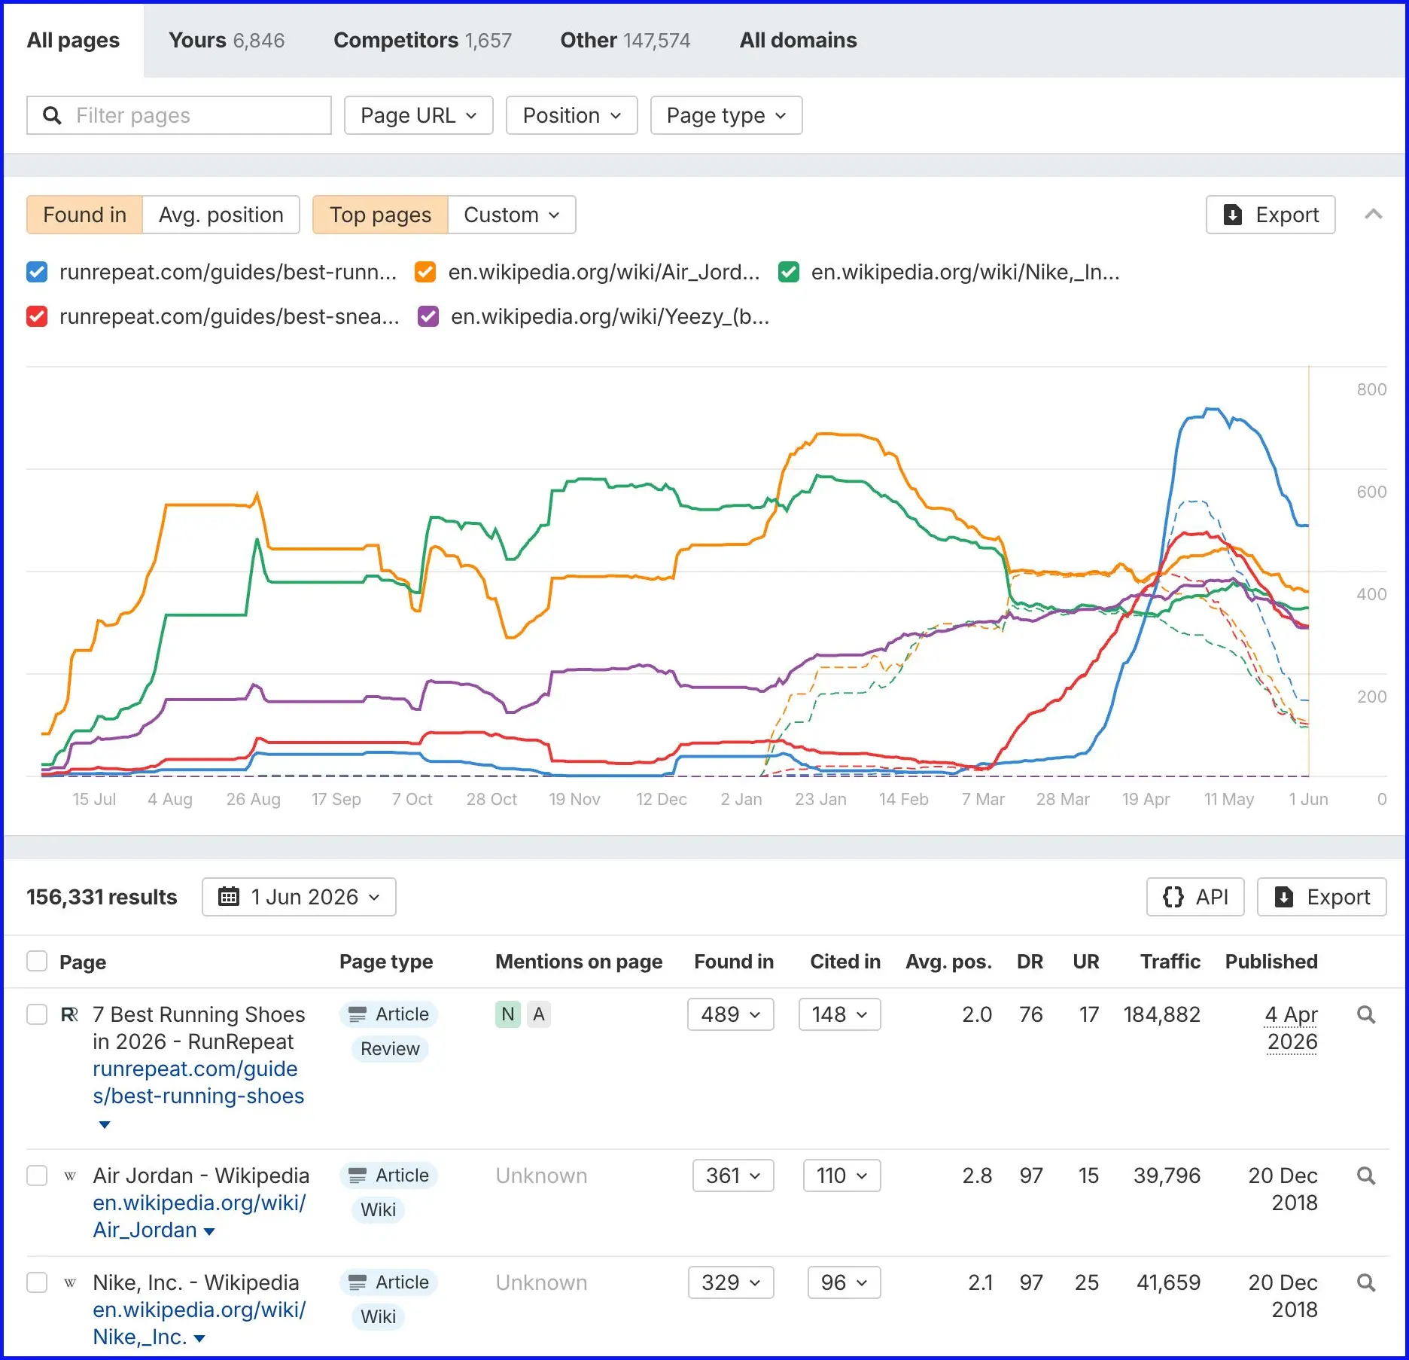Open the Page type filter dropdown
Screen dimensions: 1409x1360
click(726, 115)
